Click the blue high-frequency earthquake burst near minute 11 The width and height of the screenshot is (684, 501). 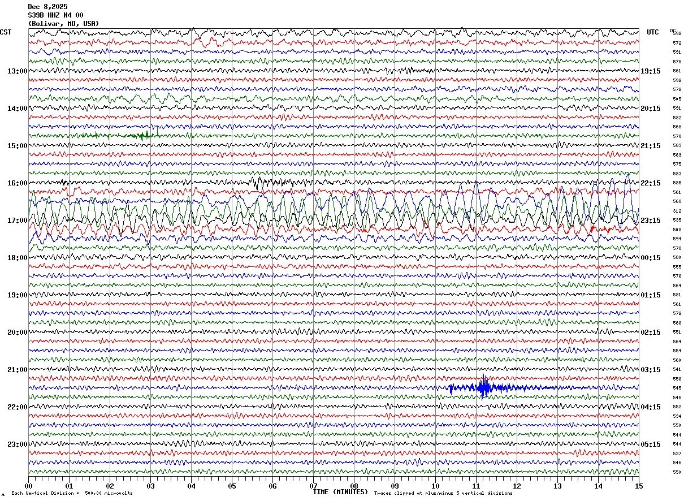click(x=484, y=387)
